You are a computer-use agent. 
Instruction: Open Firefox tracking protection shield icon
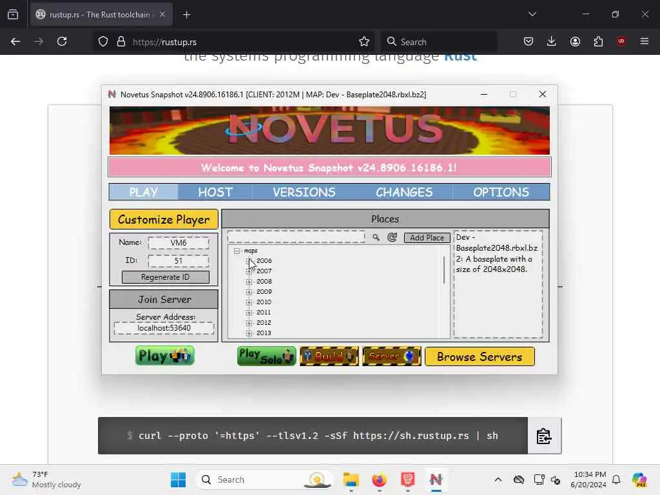pos(103,41)
